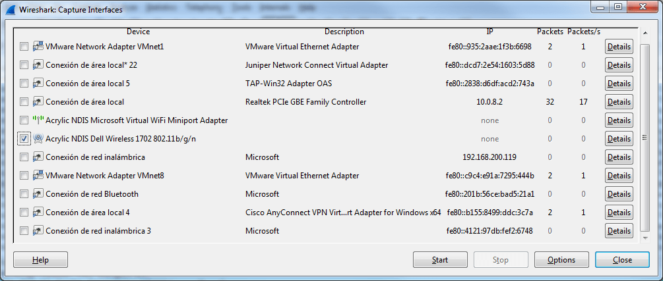Viewport: 663px width, 281px height.
Task: Click the scrollbar up arrow
Action: pyautogui.click(x=645, y=32)
